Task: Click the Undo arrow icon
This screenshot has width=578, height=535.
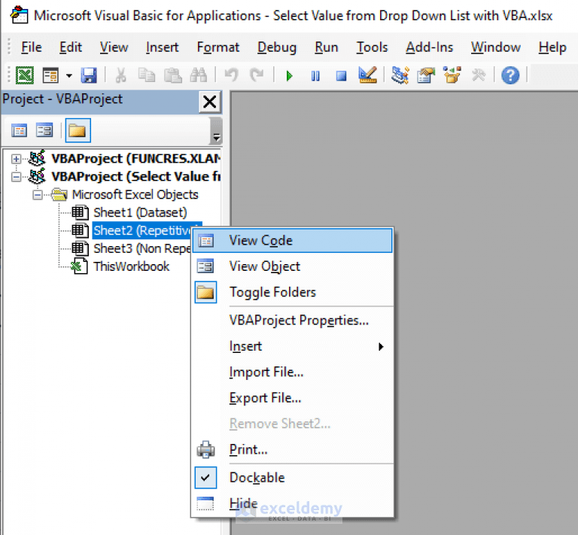Action: (231, 75)
